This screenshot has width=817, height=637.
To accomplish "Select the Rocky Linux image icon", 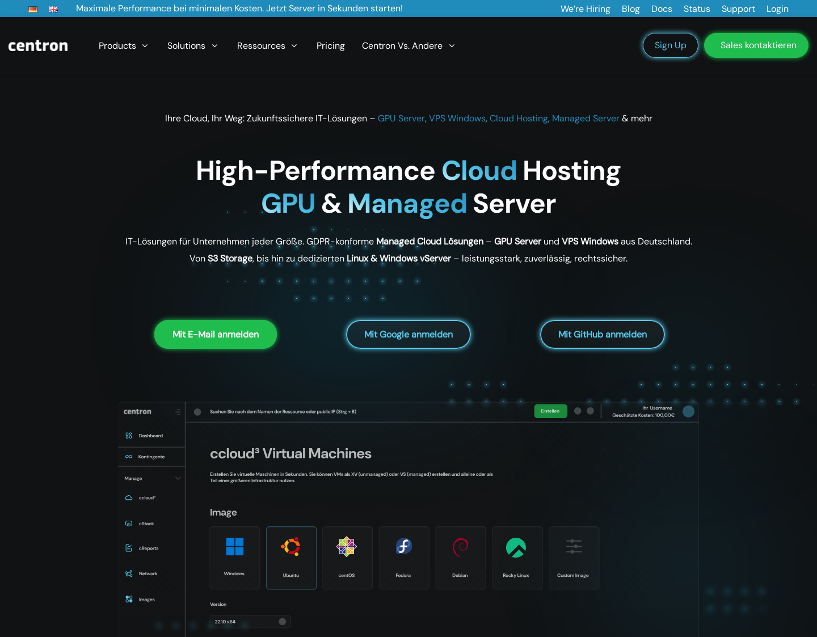I will (x=516, y=547).
